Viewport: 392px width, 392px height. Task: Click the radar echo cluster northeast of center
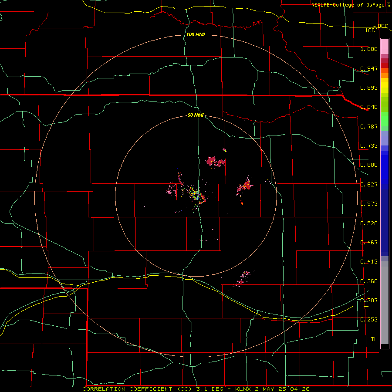(x=216, y=162)
